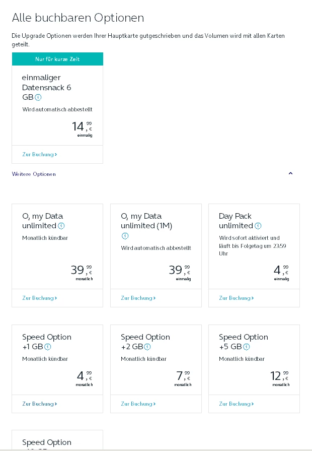Click info icon under my Data unlimited (1M)
Screen dimensions: 312x451
click(x=125, y=236)
